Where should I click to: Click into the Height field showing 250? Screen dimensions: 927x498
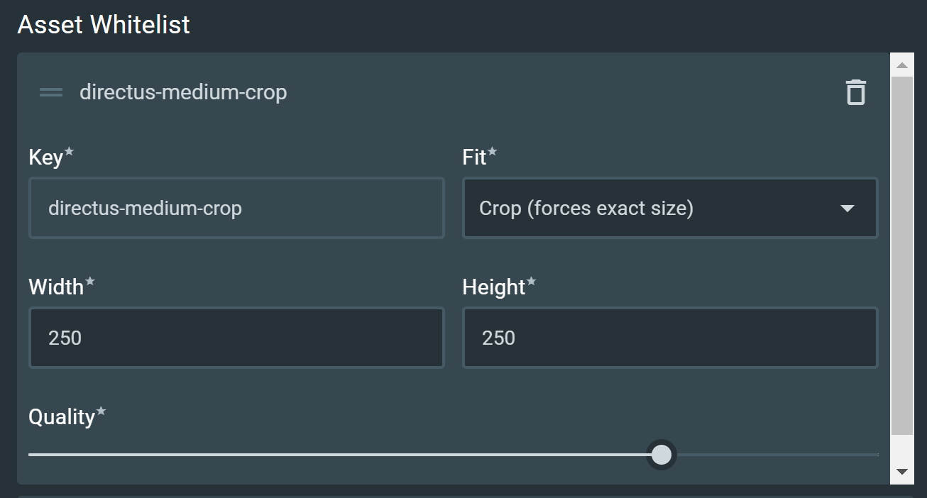pyautogui.click(x=670, y=338)
